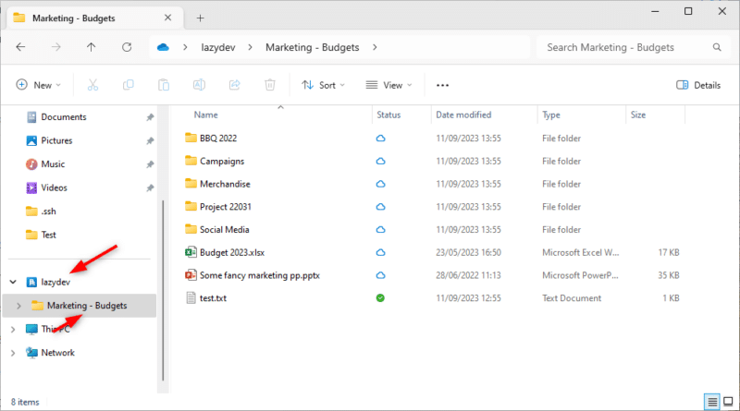This screenshot has height=411, width=740.
Task: Open the See more ellipsis menu
Action: tap(442, 85)
